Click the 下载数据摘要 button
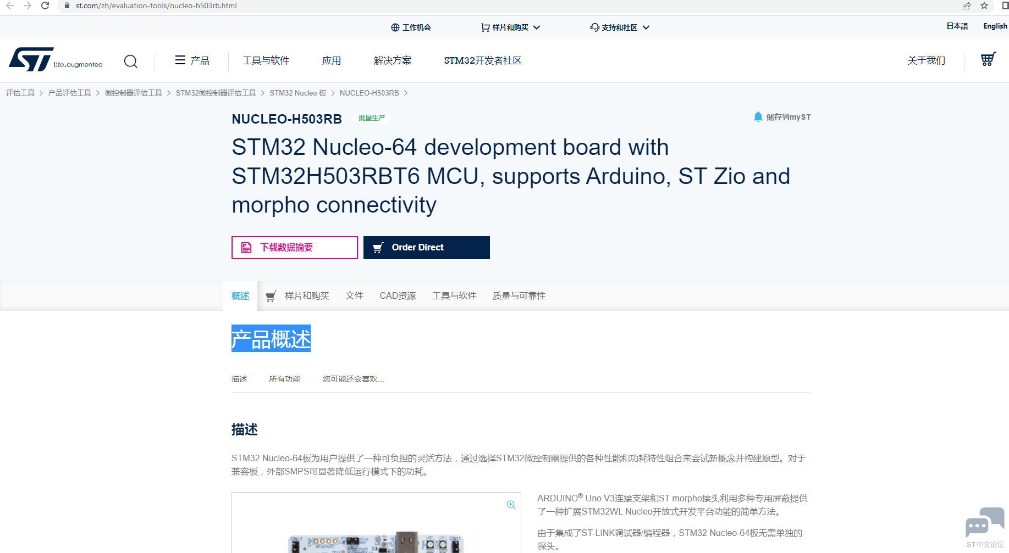 click(295, 248)
